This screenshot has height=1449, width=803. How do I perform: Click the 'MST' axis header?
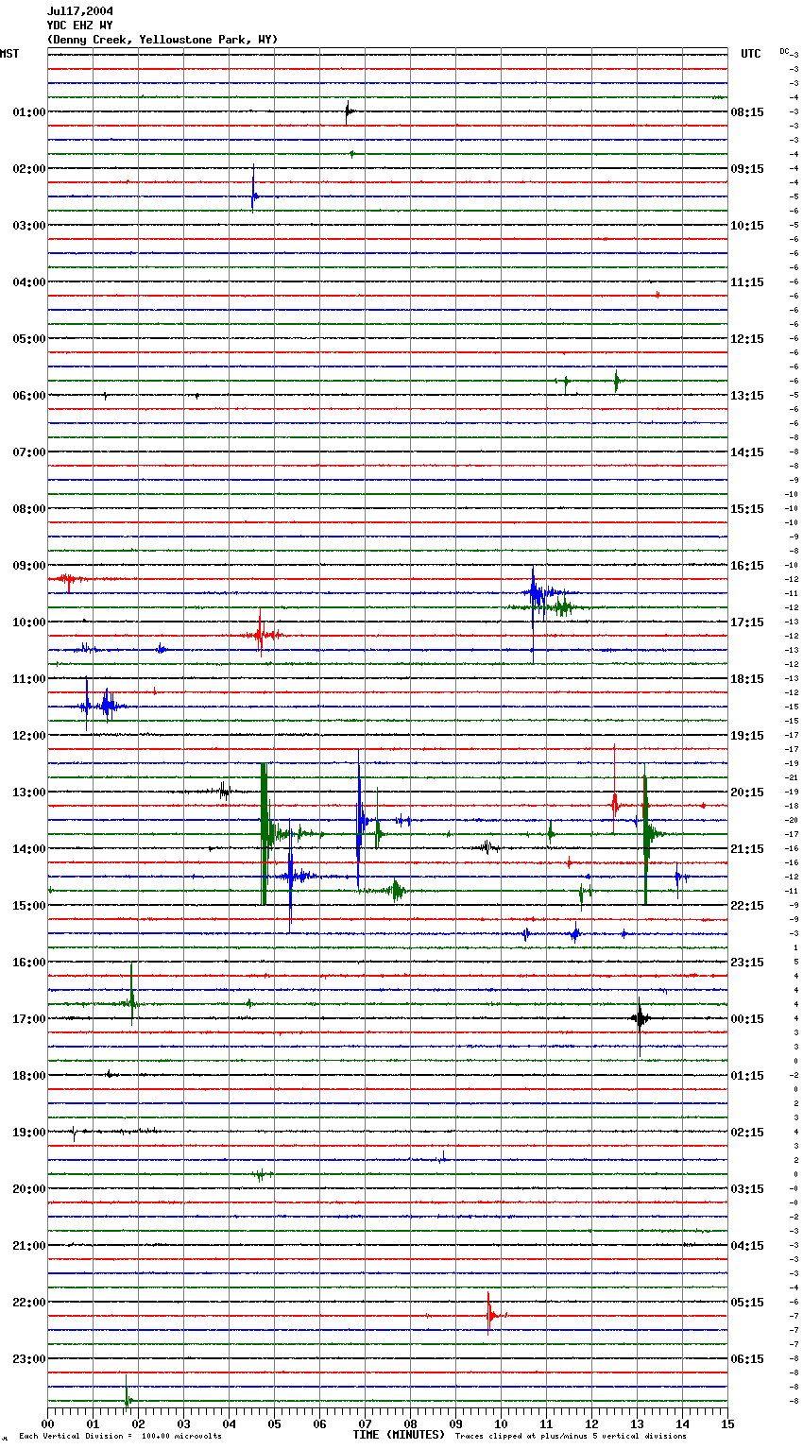pos(9,54)
